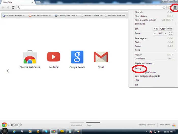Launch the Chrome Web Store app

(x=30, y=59)
